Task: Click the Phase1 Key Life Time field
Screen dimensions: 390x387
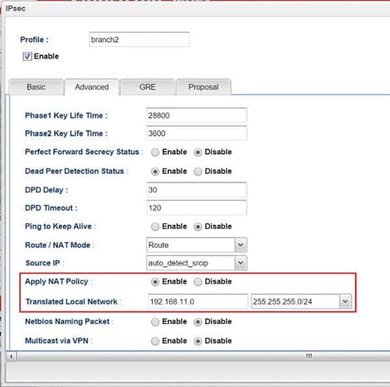Action: tap(196, 116)
